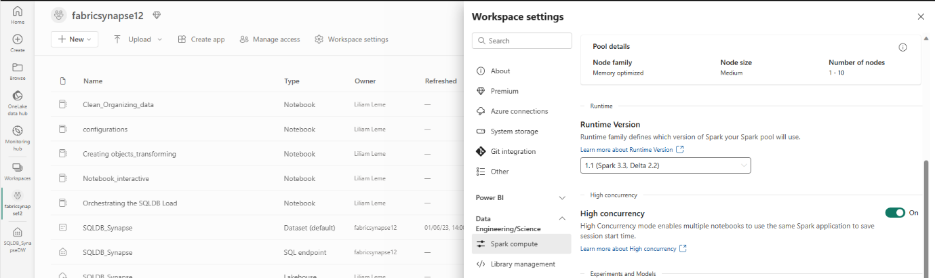Open Azure connections settings
The image size is (935, 278).
point(521,111)
